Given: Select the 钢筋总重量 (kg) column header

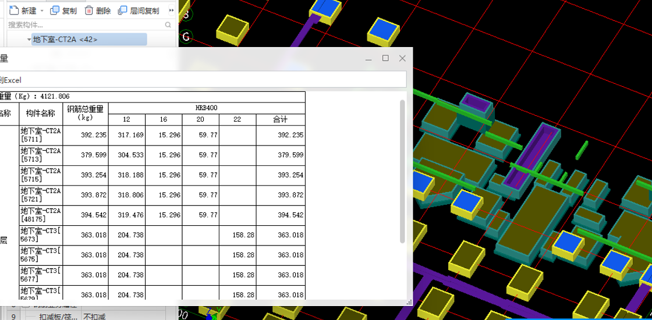Looking at the screenshot, I should pos(85,114).
